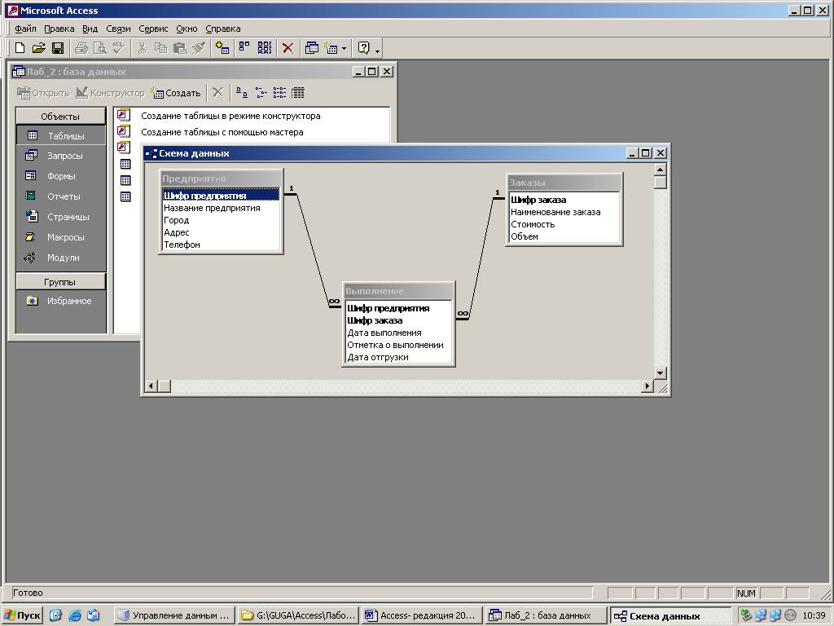Screen dimensions: 834x626
Task: Open the Справка menu
Action: coord(223,29)
